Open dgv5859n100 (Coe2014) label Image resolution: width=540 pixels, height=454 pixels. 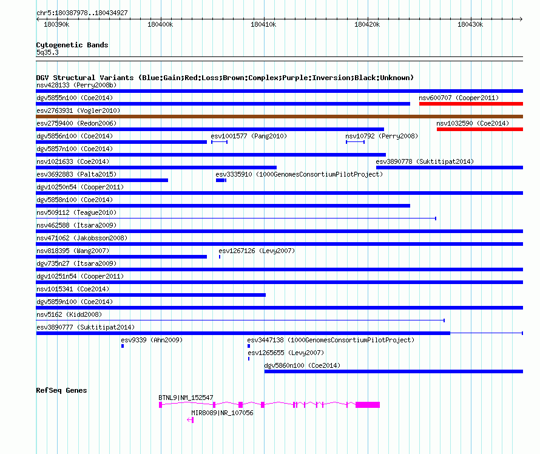pyautogui.click(x=75, y=302)
